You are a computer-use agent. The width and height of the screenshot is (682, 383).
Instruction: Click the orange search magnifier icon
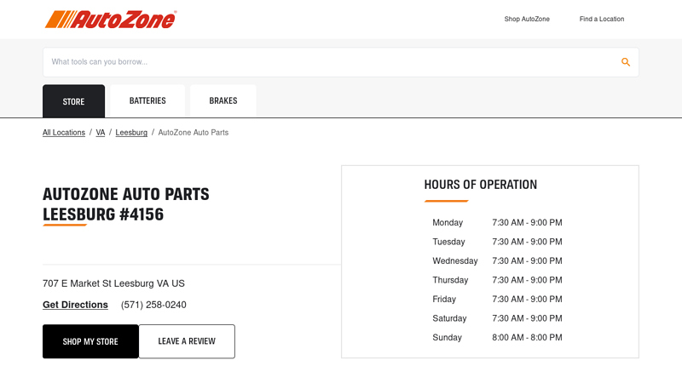coord(626,62)
